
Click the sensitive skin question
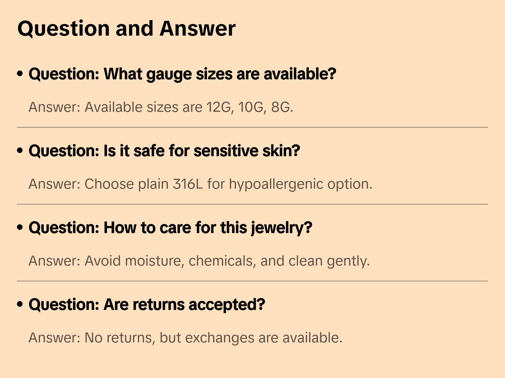(x=164, y=151)
